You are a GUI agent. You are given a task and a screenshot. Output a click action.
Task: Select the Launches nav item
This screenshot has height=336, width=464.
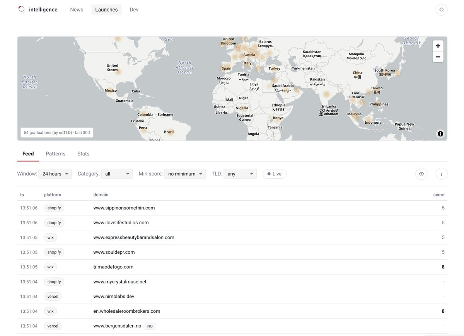point(106,10)
